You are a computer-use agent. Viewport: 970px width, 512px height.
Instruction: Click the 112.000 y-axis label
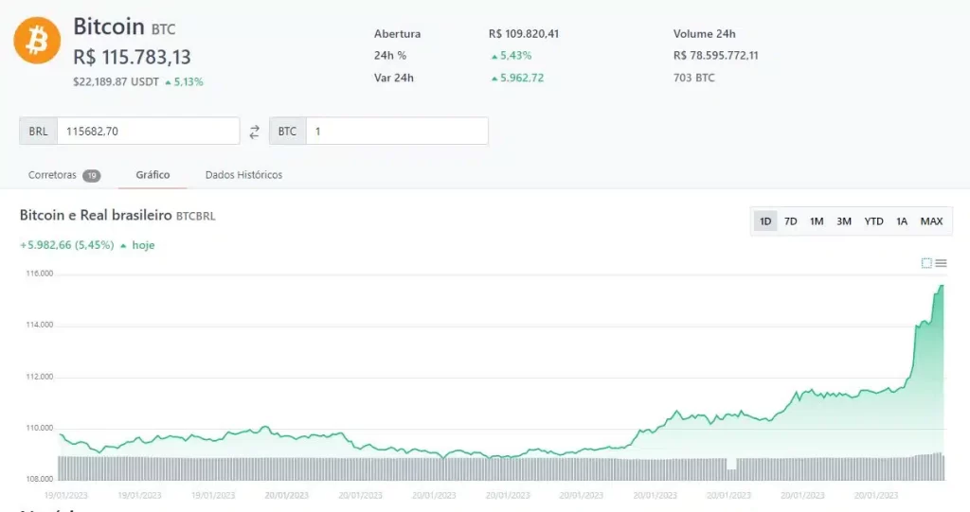pos(40,377)
